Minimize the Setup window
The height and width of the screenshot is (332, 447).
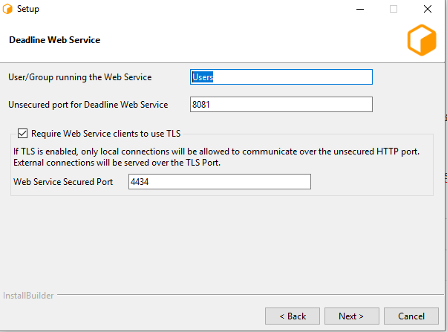click(x=359, y=10)
